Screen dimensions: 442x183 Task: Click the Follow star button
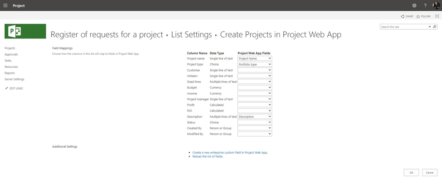[423, 16]
